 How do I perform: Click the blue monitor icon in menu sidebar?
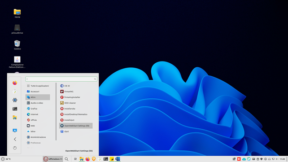[x=15, y=131]
